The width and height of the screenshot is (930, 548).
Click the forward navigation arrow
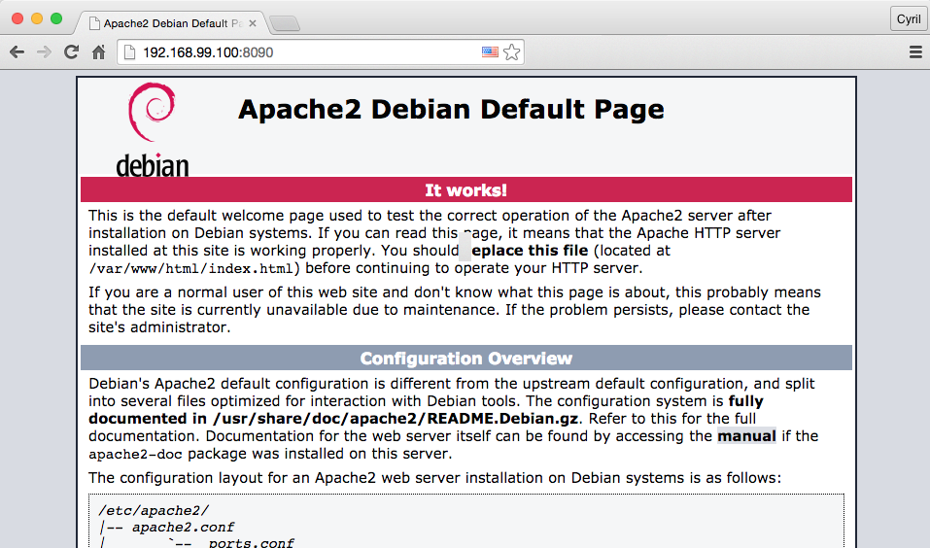click(44, 52)
